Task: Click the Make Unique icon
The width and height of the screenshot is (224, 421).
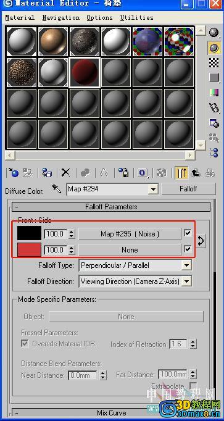Action: [x=104, y=173]
